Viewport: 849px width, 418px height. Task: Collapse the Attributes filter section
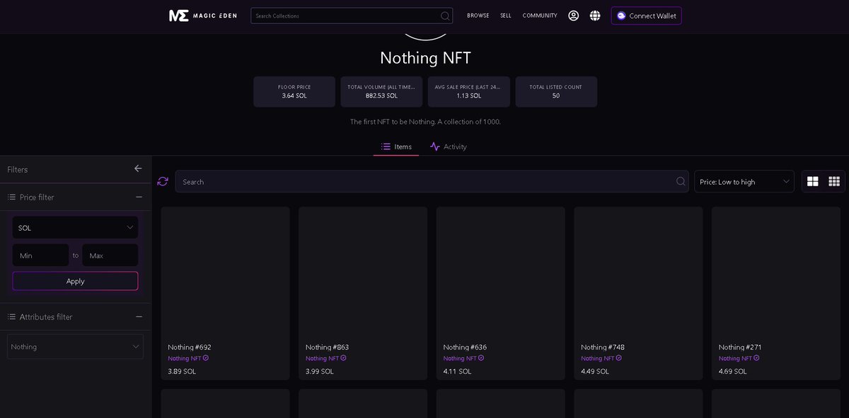pyautogui.click(x=139, y=317)
